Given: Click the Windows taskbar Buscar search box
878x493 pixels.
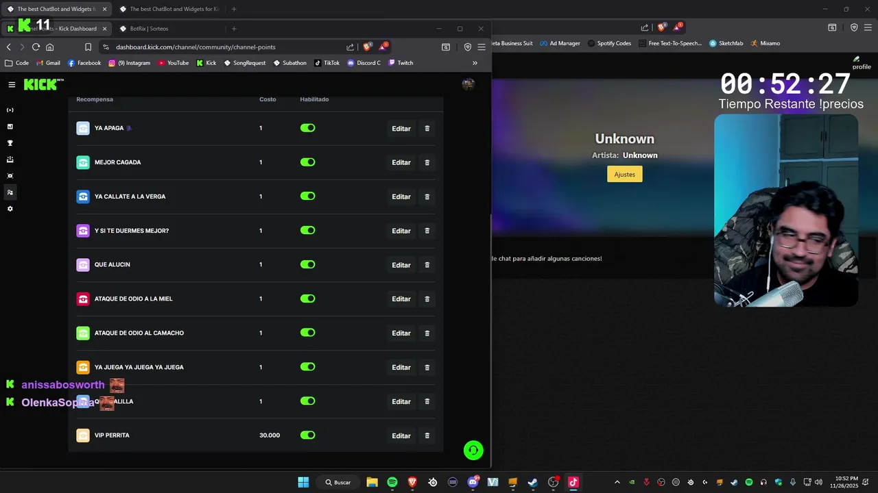Looking at the screenshot, I should [338, 482].
